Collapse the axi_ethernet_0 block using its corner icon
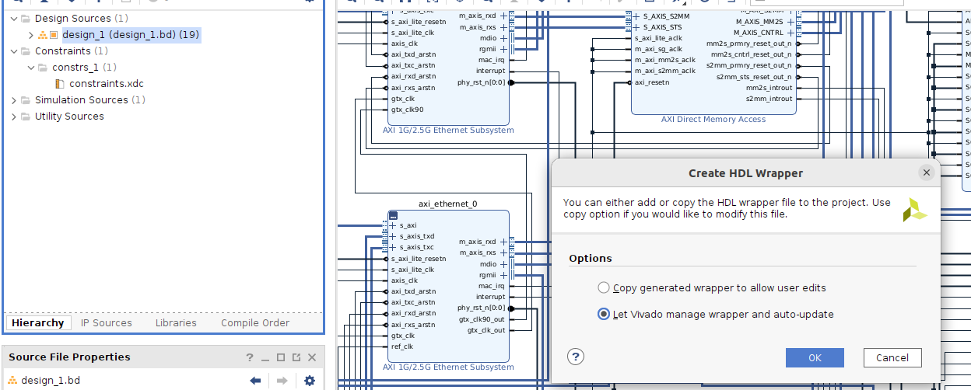Viewport: 971px width, 390px height. click(x=394, y=216)
